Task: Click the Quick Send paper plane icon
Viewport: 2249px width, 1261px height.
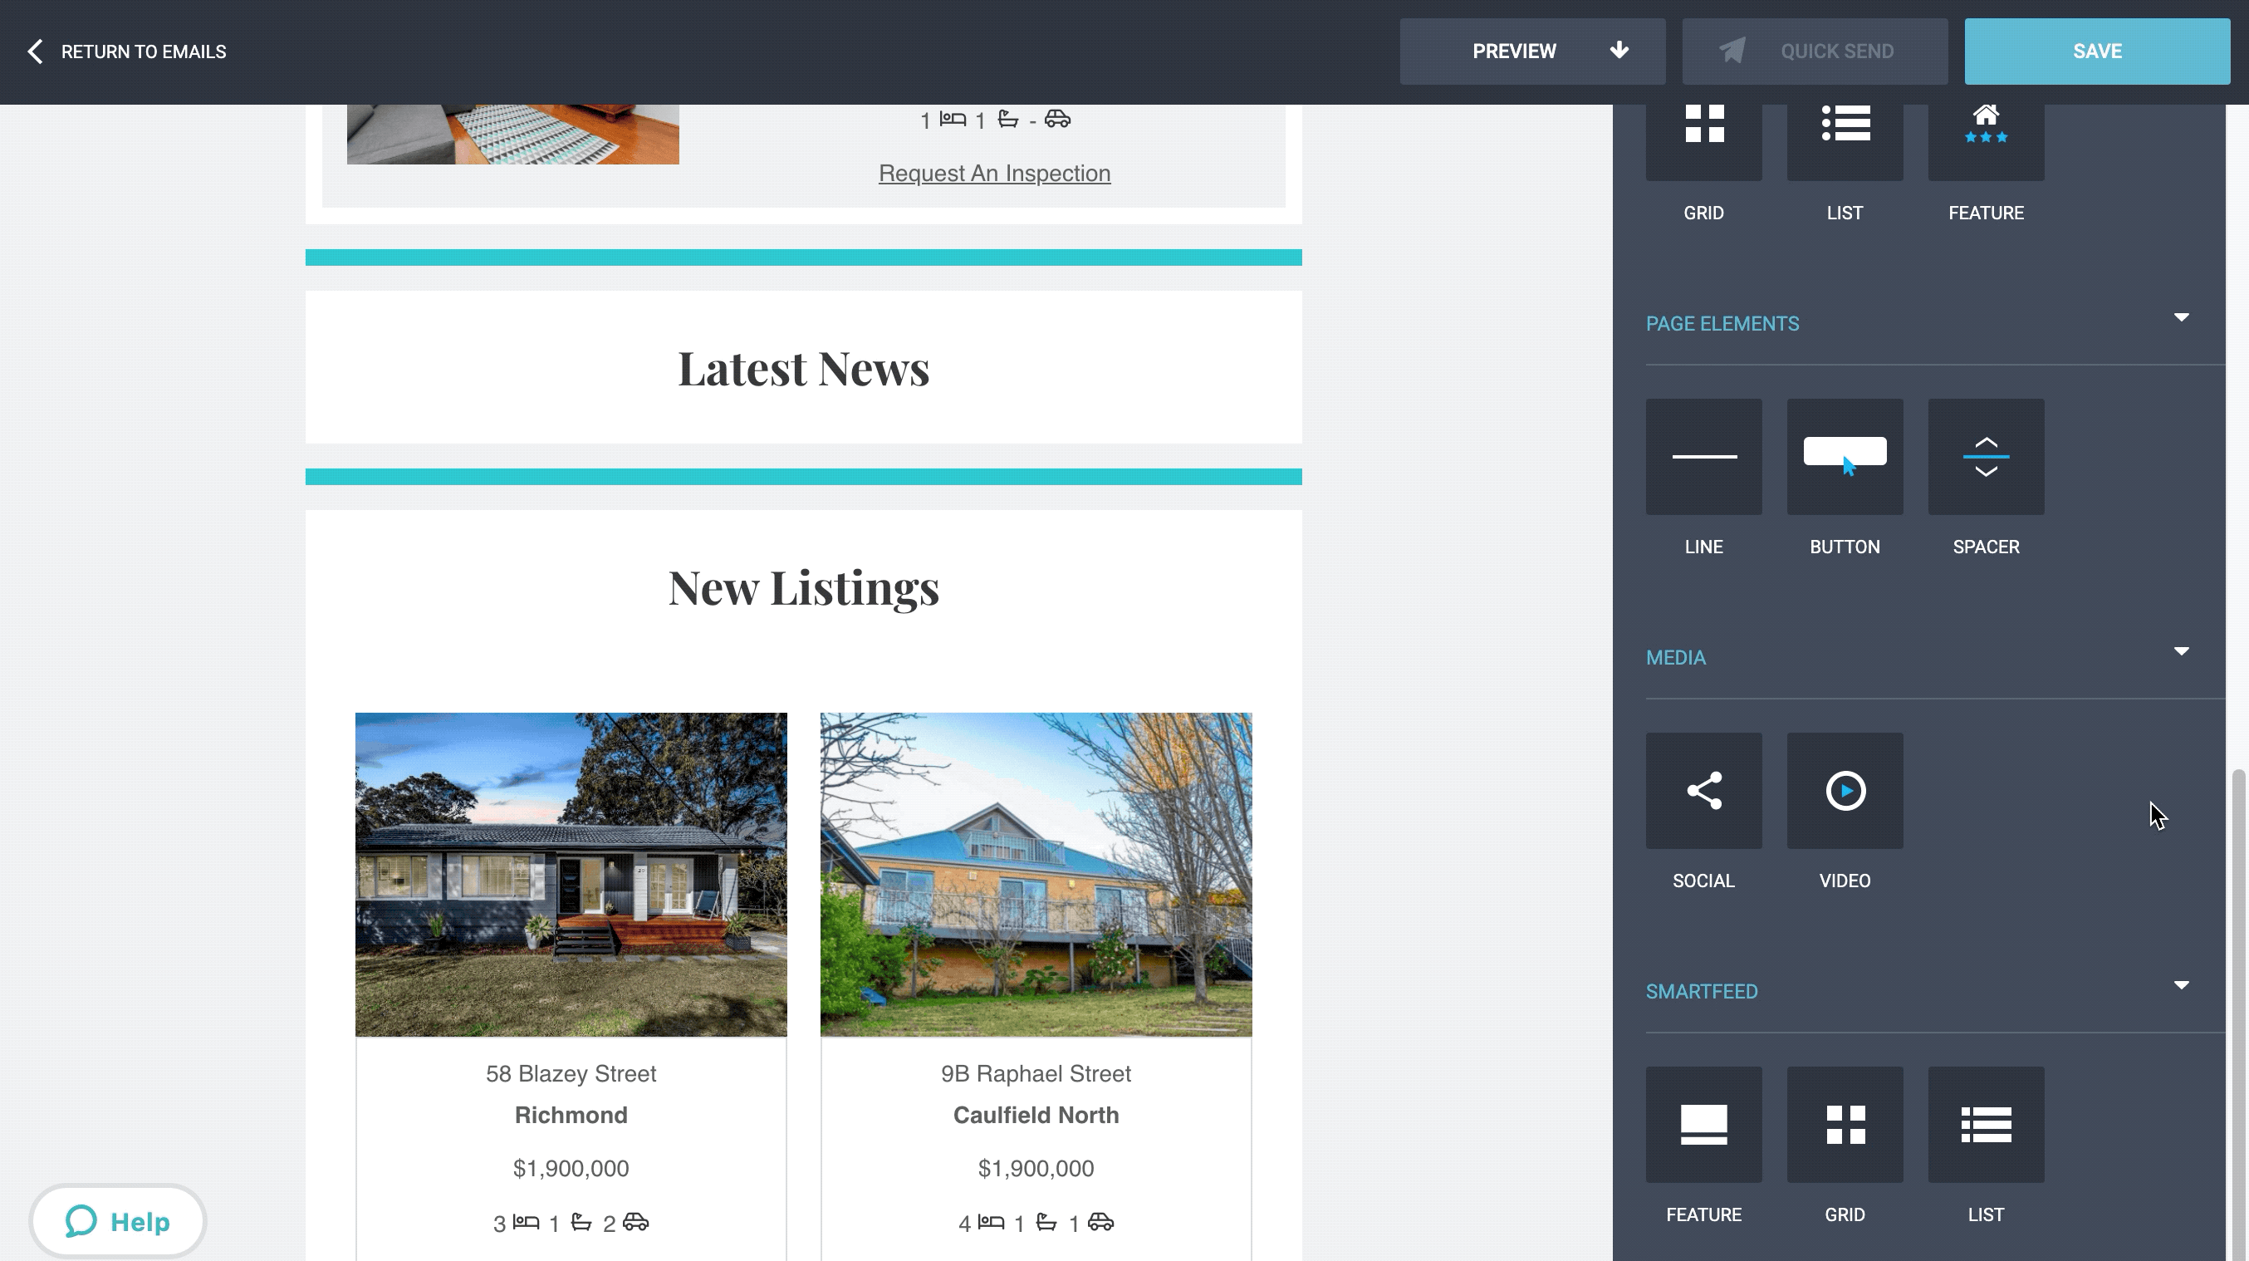Action: pos(1733,51)
